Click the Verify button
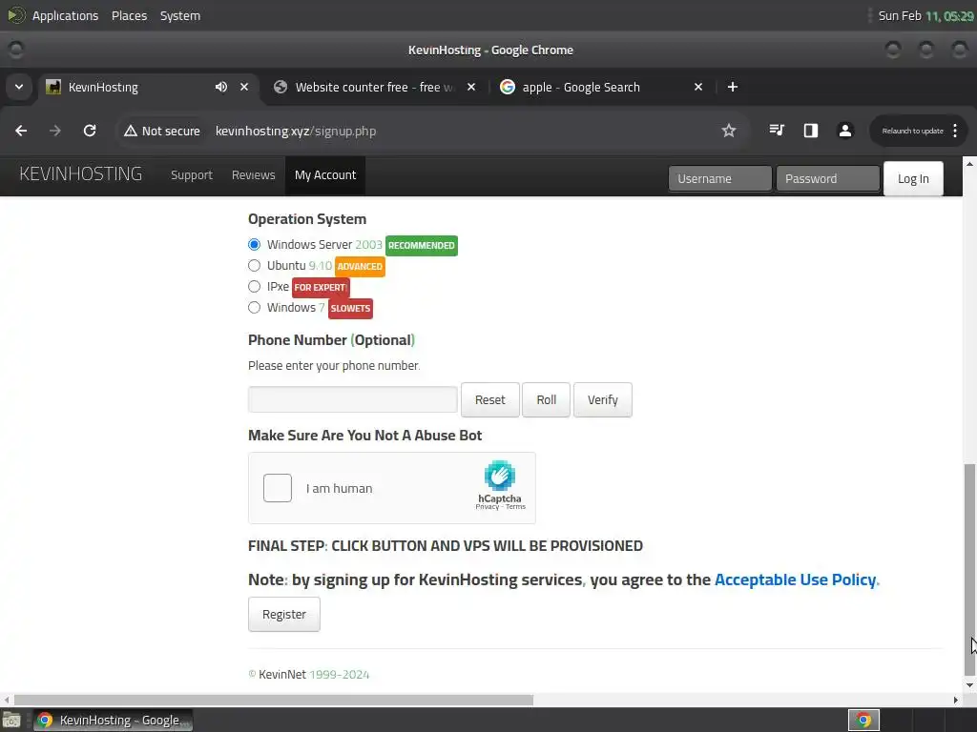The height and width of the screenshot is (732, 977). pos(603,399)
